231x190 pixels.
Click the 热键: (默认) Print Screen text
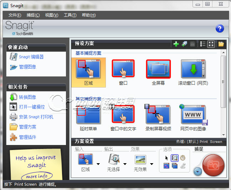[199, 141]
